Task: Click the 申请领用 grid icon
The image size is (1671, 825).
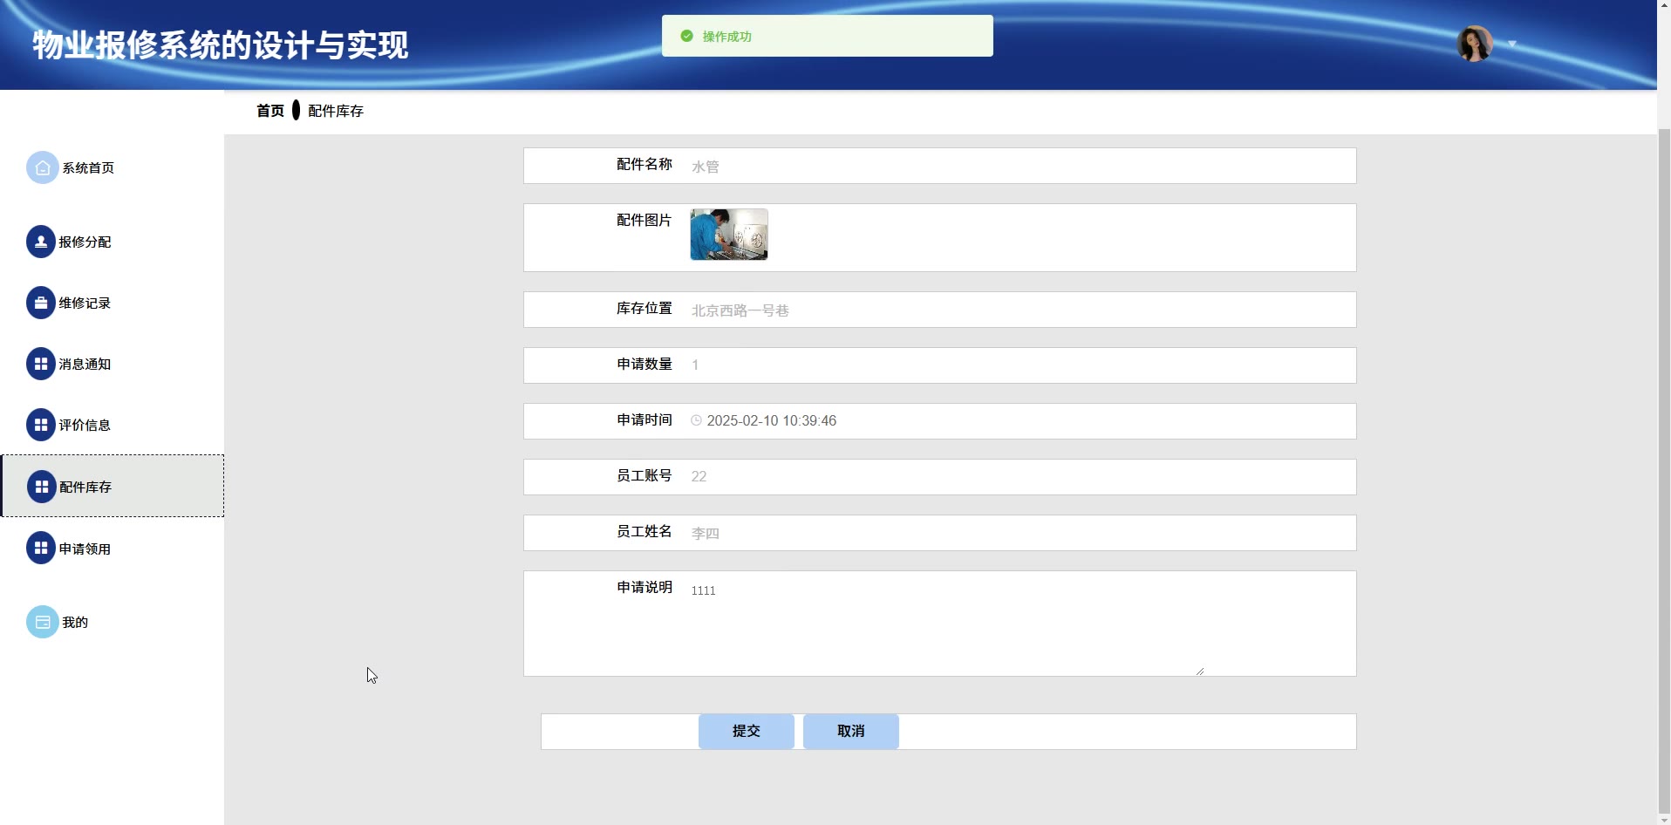Action: coord(41,548)
